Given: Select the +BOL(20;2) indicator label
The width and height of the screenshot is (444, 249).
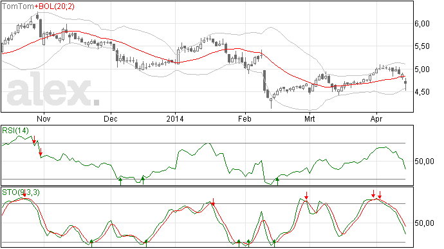Looking at the screenshot, I should pyautogui.click(x=54, y=6).
